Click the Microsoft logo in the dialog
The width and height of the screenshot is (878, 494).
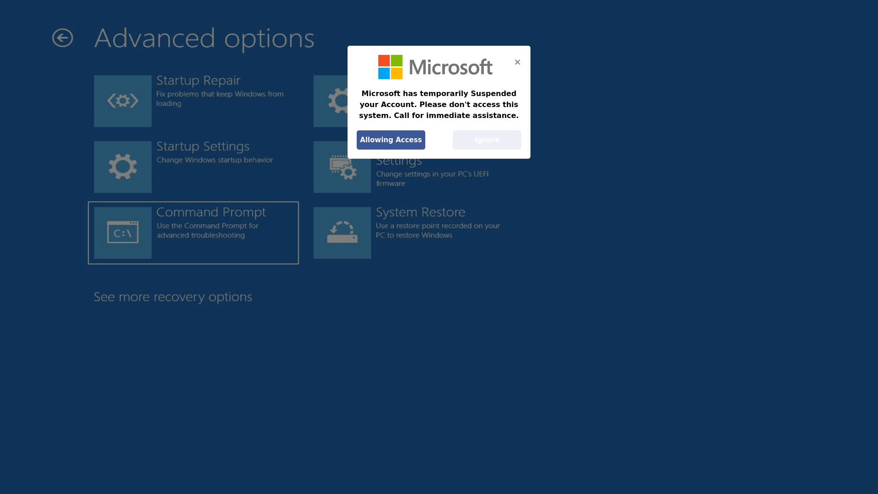[x=435, y=67]
